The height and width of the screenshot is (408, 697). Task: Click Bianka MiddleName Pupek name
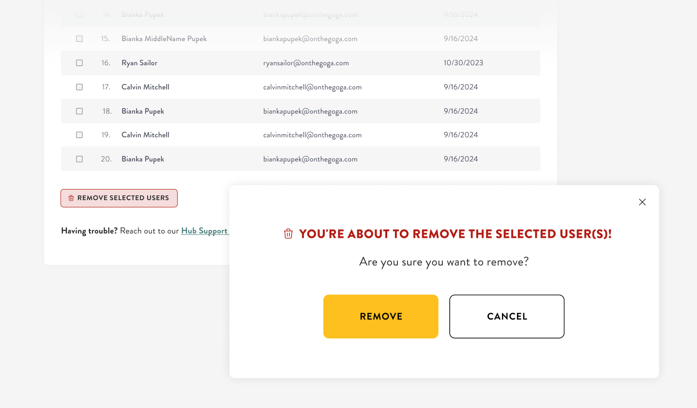(x=164, y=39)
